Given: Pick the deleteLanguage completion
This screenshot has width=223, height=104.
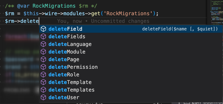Looking at the screenshot, I should pyautogui.click(x=70, y=44).
